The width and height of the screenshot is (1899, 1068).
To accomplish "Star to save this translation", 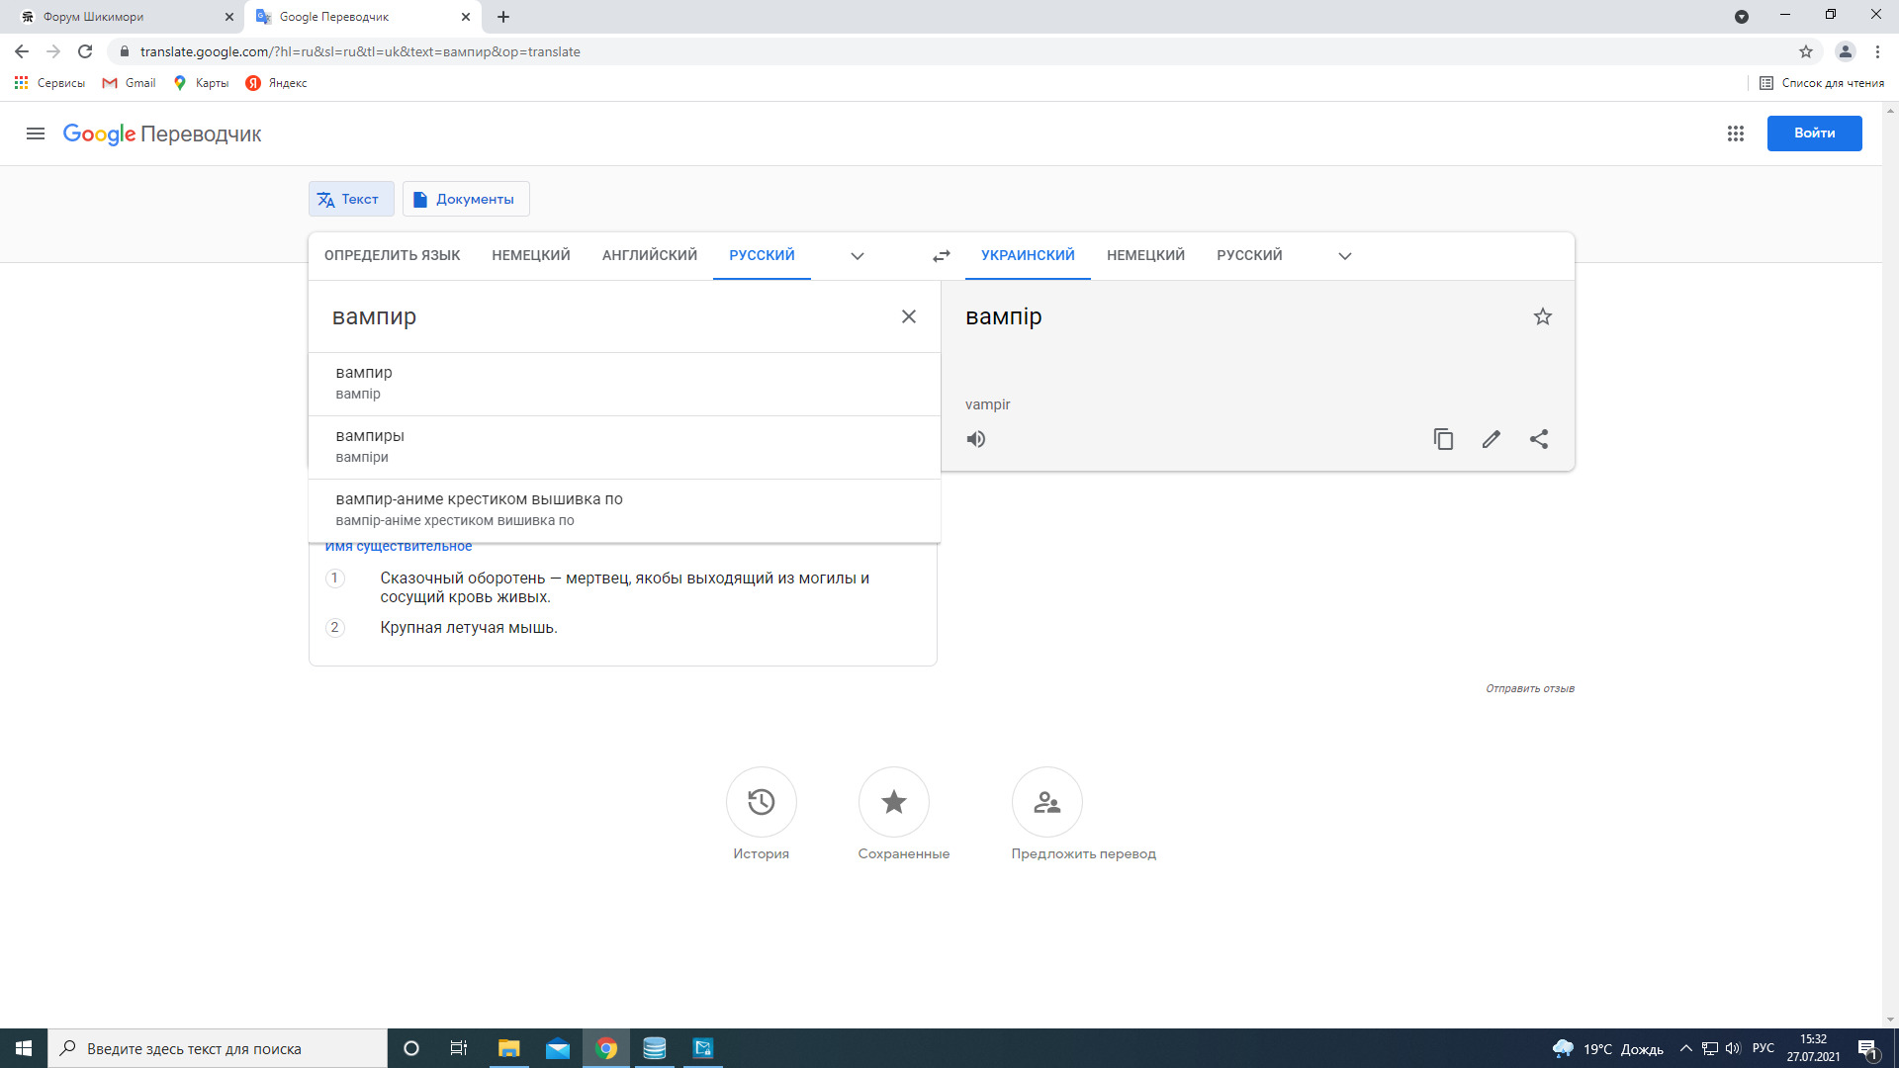I will pos(1542,316).
